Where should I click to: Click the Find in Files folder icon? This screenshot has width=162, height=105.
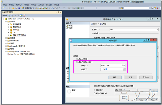coord(121,8)
